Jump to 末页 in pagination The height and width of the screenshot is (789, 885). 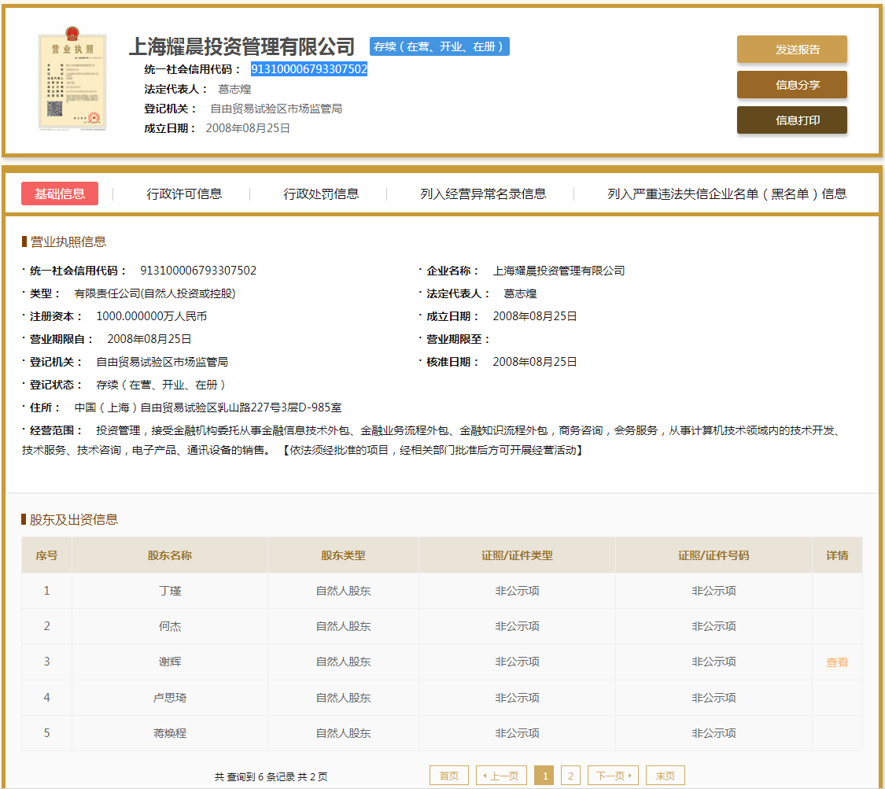(666, 776)
